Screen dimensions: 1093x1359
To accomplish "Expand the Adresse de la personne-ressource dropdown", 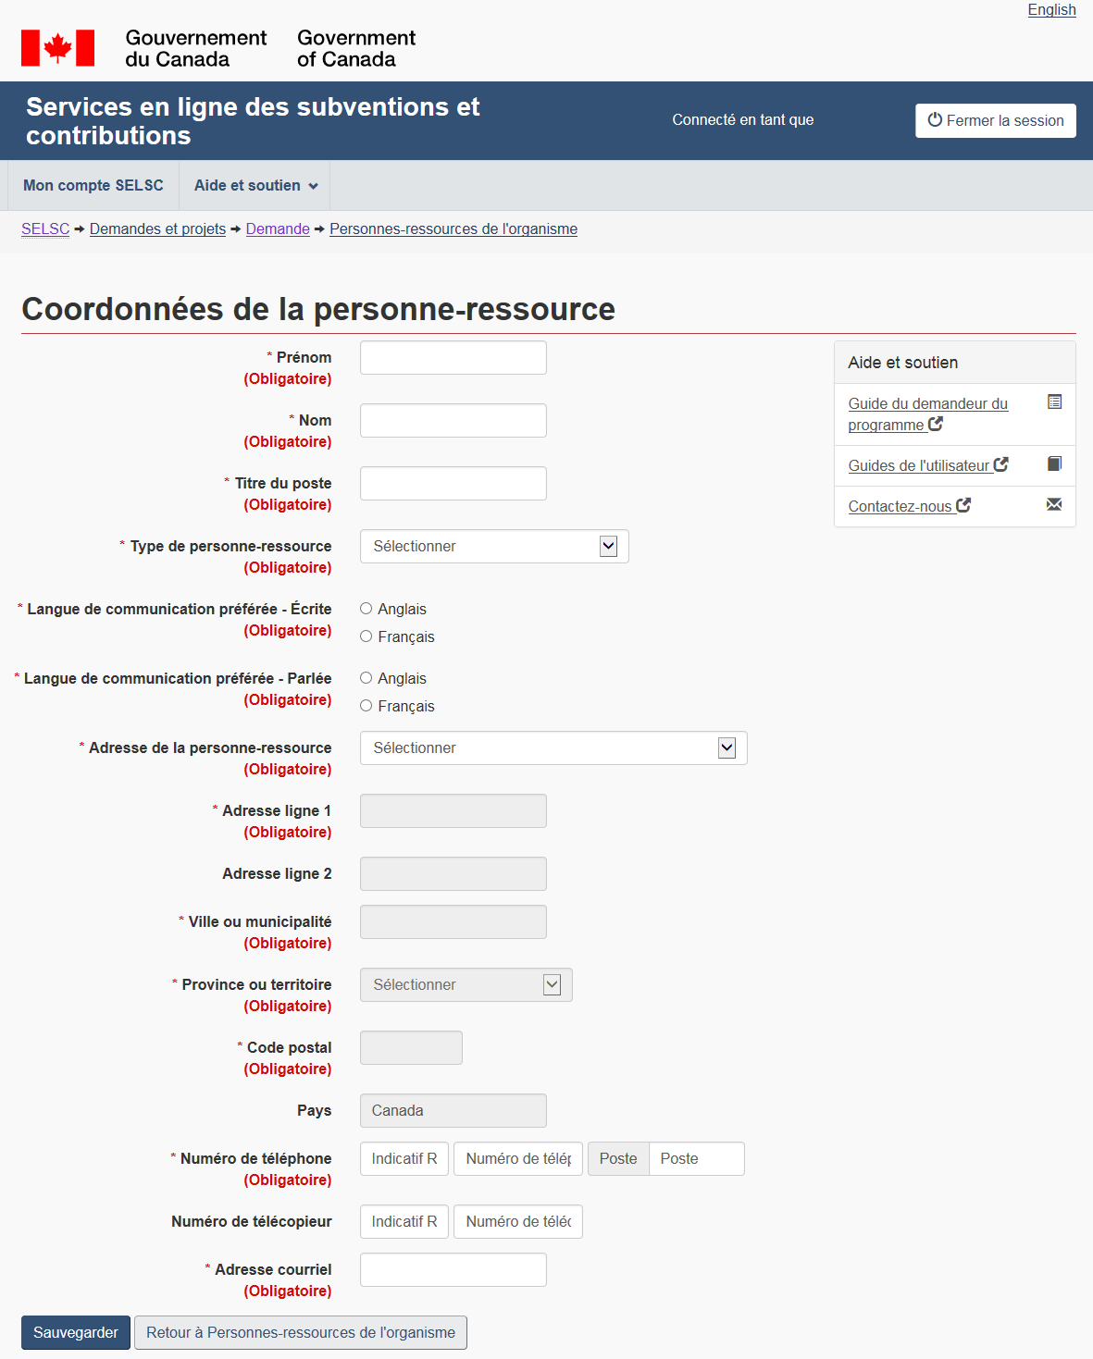I will coord(553,748).
